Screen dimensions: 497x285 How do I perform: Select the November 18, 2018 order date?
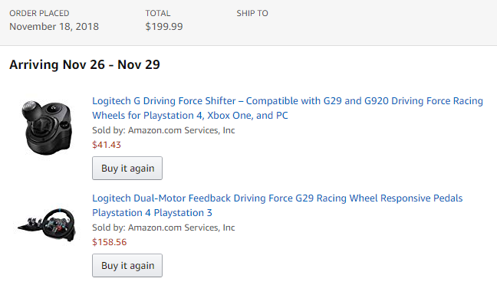pos(54,27)
